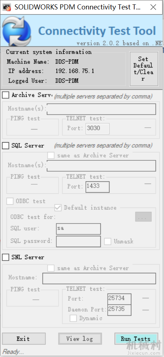This screenshot has height=357, width=164.
Task: Enable the SQL Server checkbox
Action: (6, 145)
